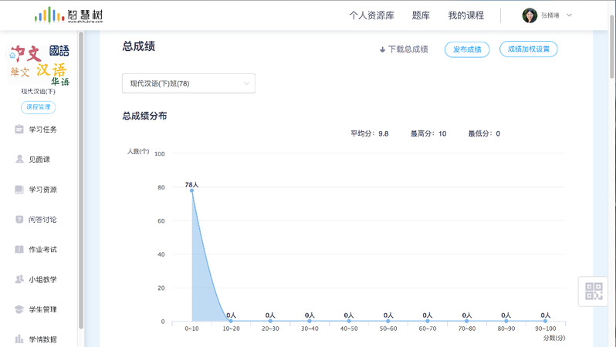The height and width of the screenshot is (347, 616).
Task: Click the user profile avatar
Action: (x=530, y=15)
